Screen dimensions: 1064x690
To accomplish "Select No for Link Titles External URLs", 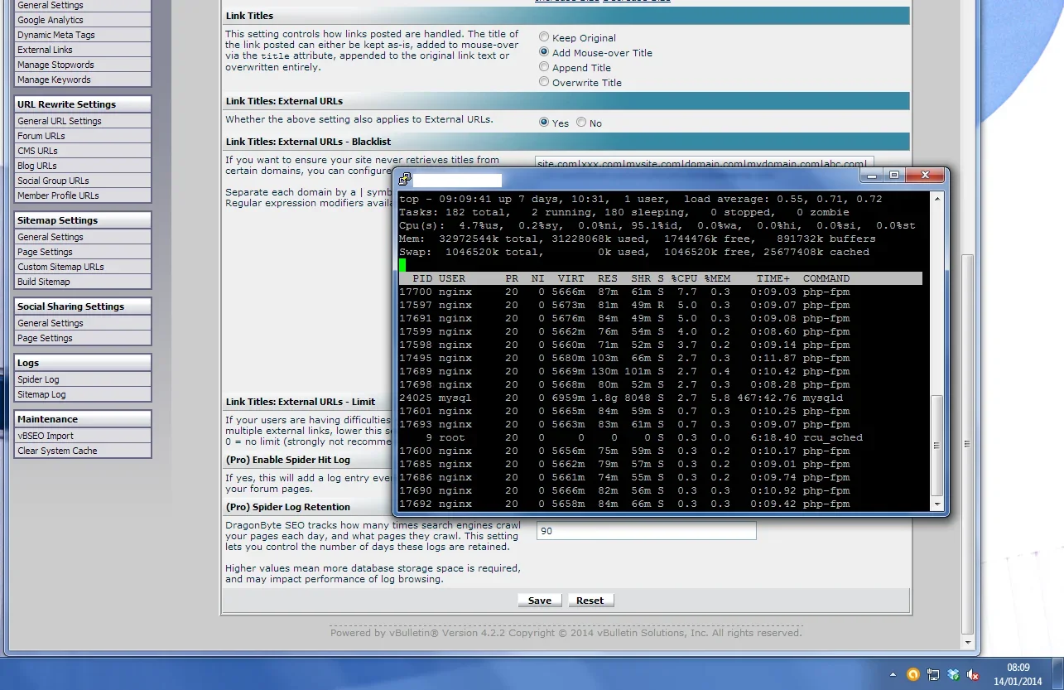I will click(x=581, y=122).
